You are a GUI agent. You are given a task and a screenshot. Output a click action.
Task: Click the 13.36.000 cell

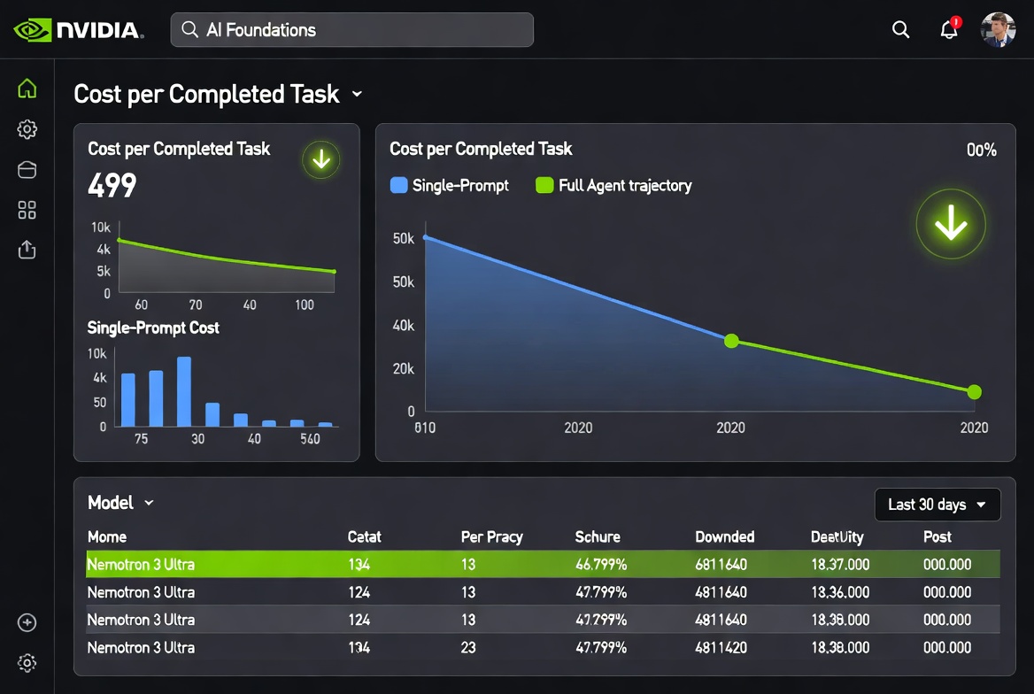pos(840,592)
